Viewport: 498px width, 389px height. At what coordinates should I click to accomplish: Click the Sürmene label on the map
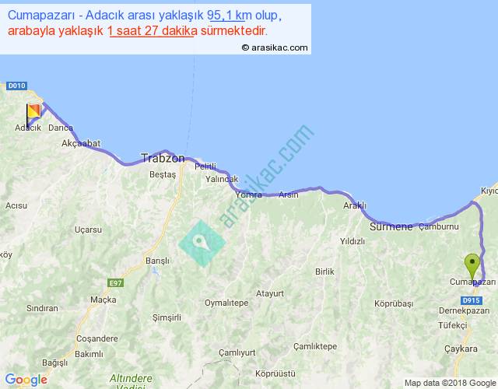[x=391, y=227]
